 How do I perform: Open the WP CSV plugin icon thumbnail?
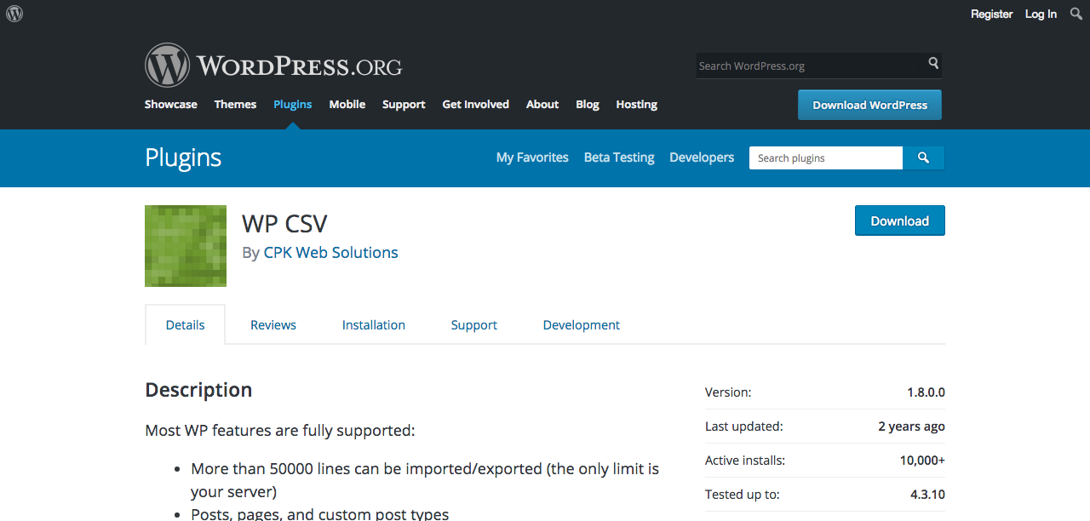coord(186,246)
